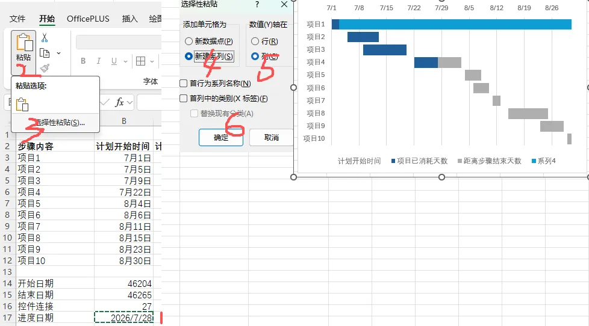Click the dialog help question mark

tap(257, 4)
